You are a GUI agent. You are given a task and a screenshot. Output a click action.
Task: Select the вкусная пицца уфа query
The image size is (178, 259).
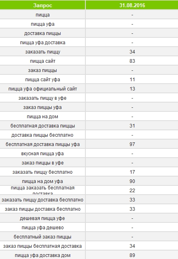42,154
